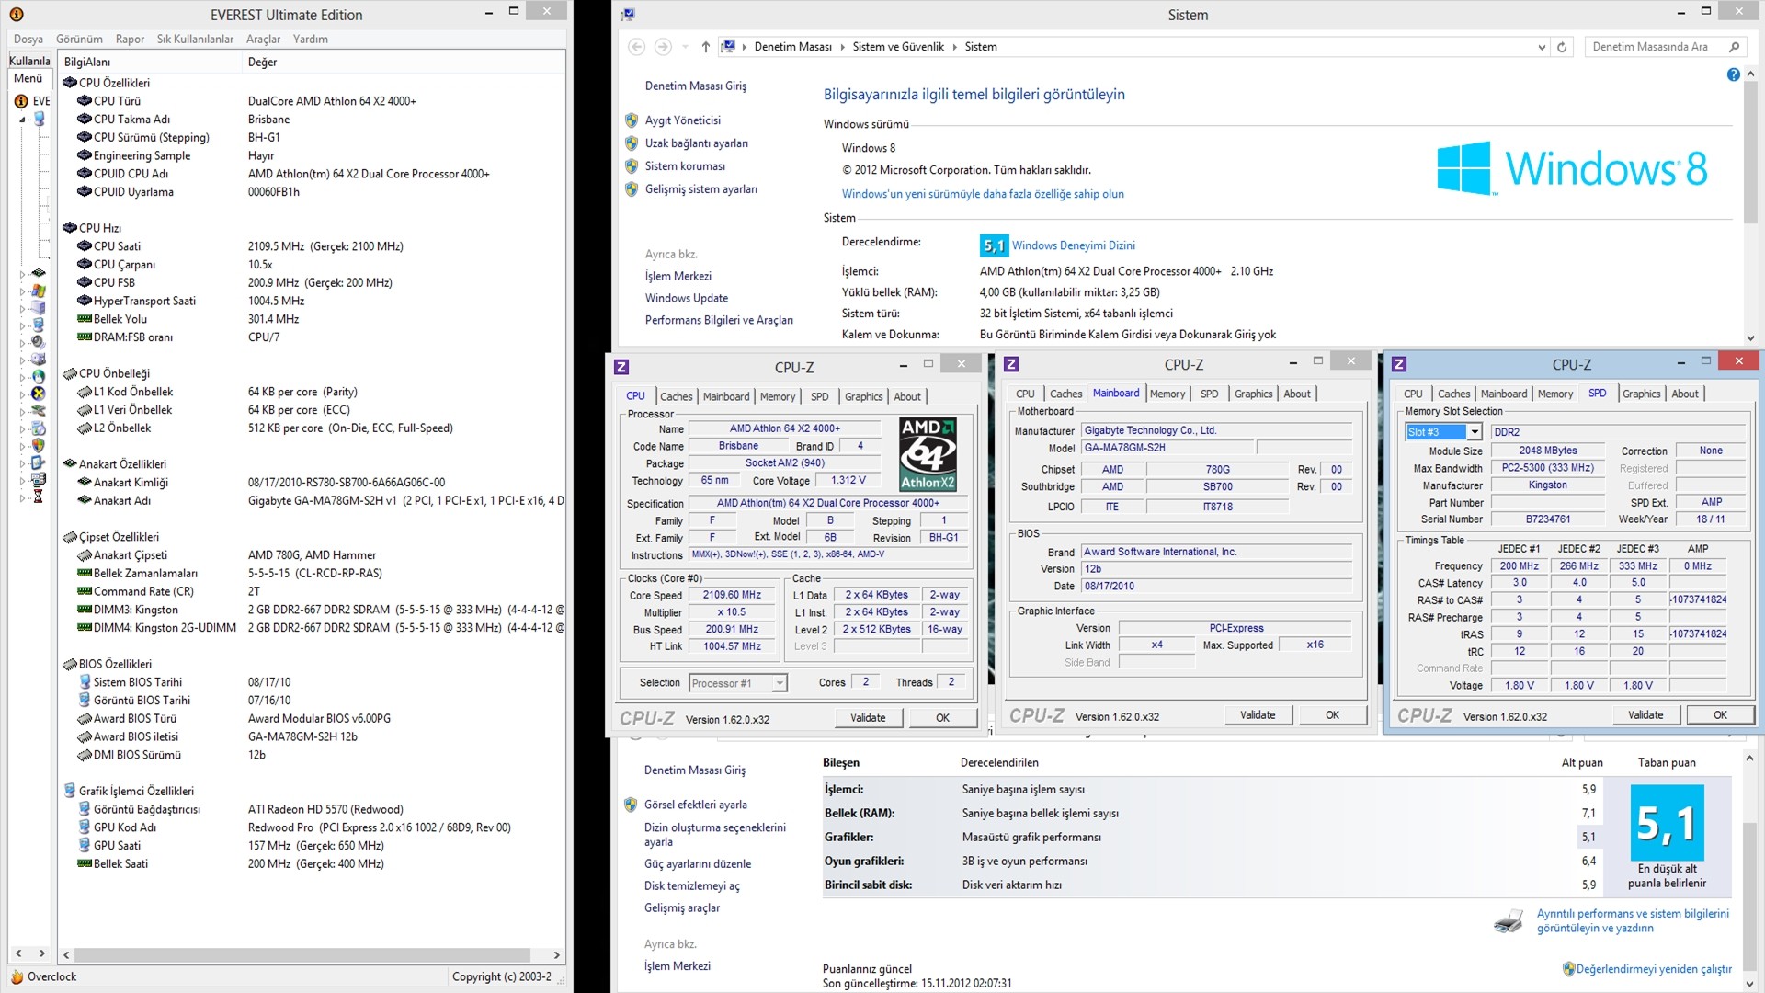Viewport: 1765px width, 993px height.
Task: Select the Anakart Kimliği row
Action: [313, 483]
